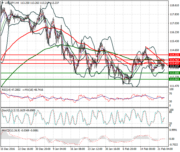Select the 114.225 red price level label

174,55
